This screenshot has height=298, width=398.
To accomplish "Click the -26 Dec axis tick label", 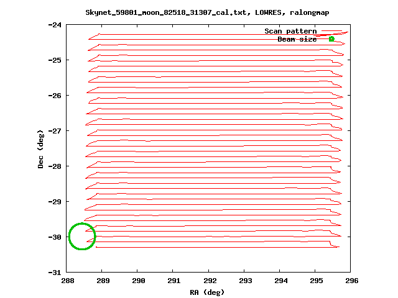I will 55,96.
